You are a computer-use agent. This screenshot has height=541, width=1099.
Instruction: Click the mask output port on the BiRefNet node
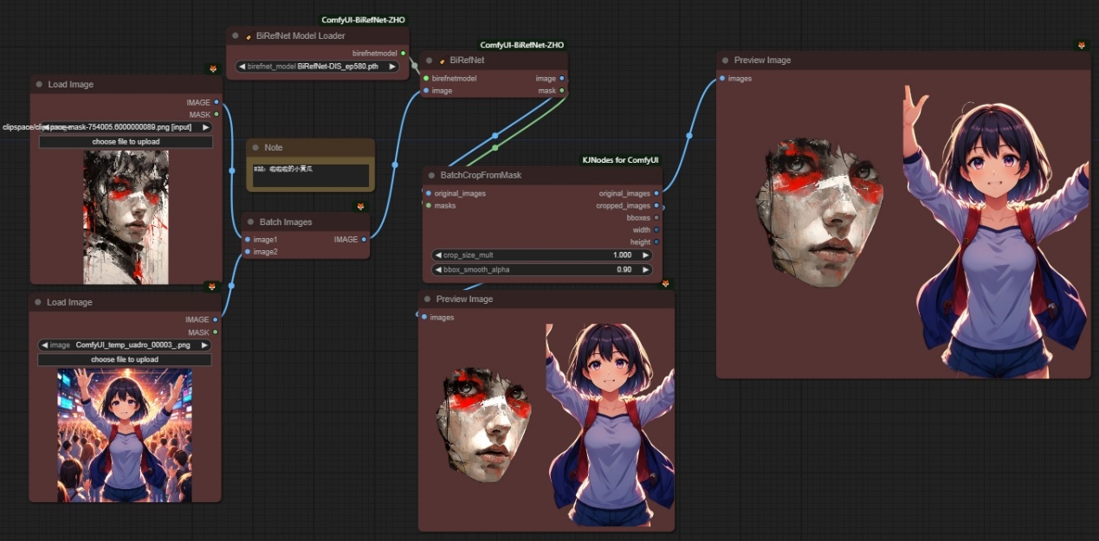tap(562, 90)
